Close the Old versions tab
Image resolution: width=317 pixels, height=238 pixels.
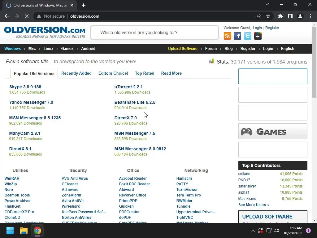pos(72,5)
